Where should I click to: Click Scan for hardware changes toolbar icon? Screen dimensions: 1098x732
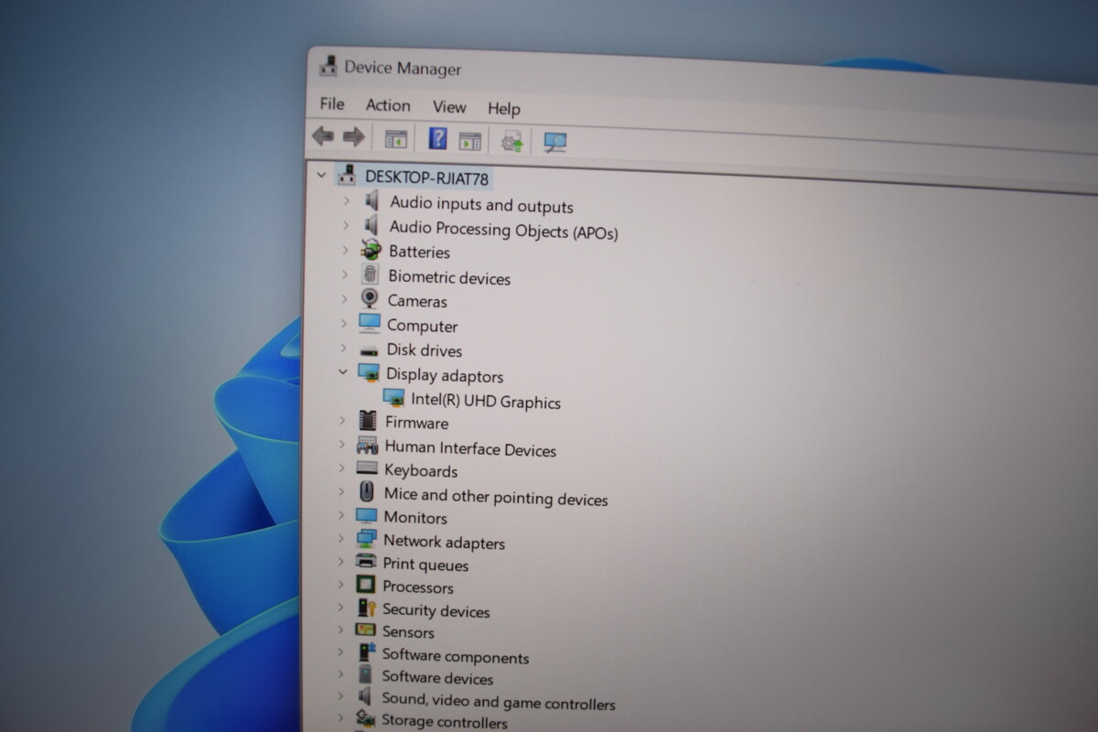point(554,143)
